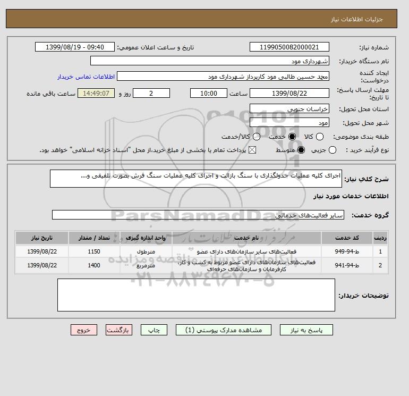The width and height of the screenshot is (409, 396).
Task: Click the توضیحات خریدار text area
Action: 196,295
